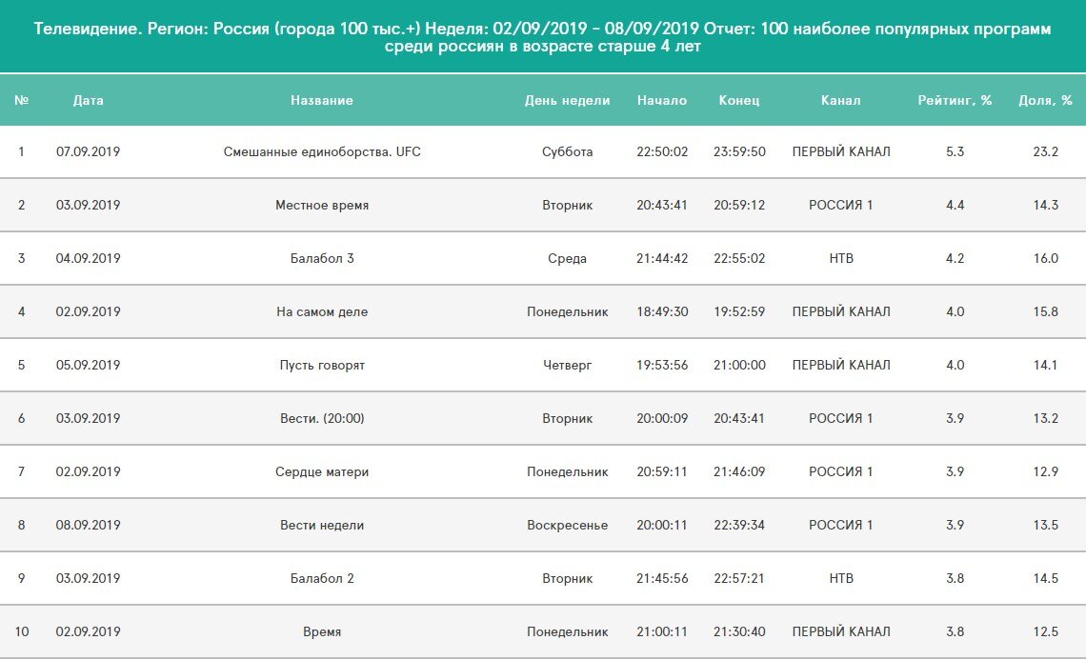Viewport: 1086px width, 660px height.
Task: Click share value 23.2
Action: (1046, 151)
